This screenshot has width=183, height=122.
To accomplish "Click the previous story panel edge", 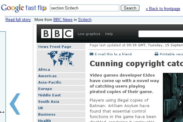I will 3,77.
